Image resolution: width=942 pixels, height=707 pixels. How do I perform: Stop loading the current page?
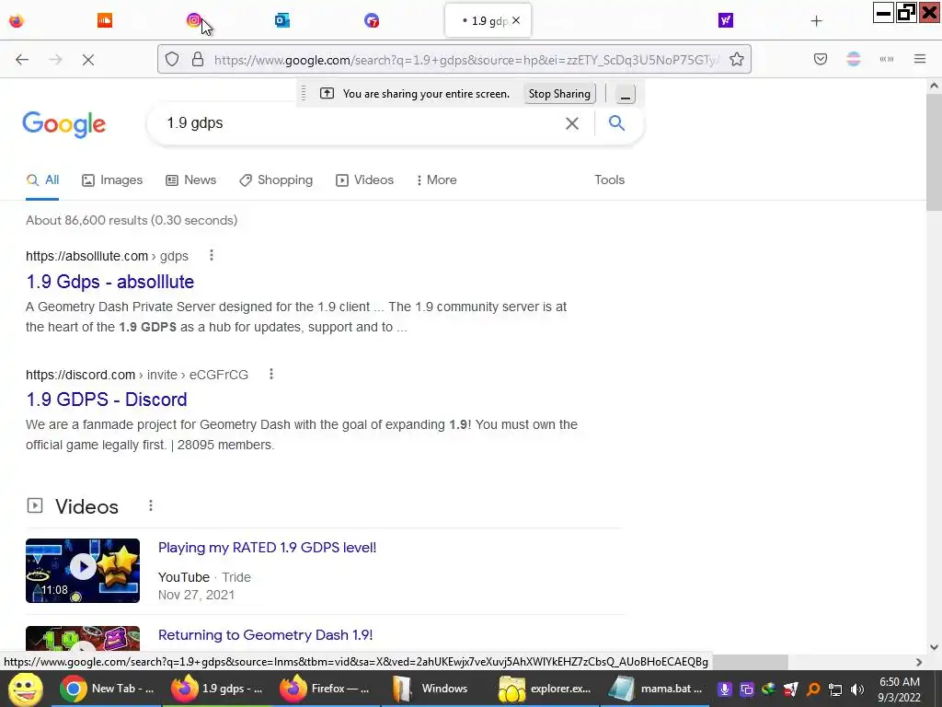pyautogui.click(x=88, y=59)
